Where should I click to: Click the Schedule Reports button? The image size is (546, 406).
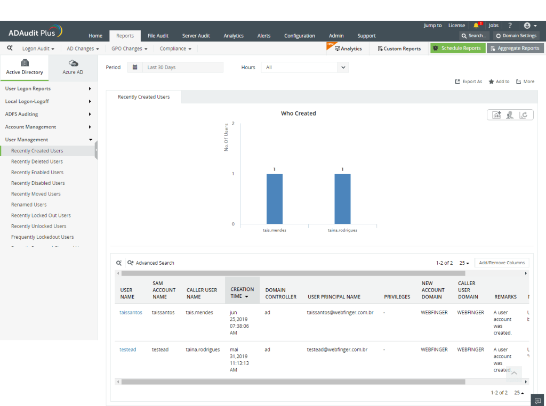(457, 48)
